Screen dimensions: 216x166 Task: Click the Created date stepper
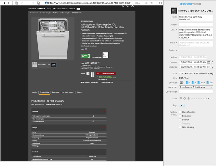[212, 62]
